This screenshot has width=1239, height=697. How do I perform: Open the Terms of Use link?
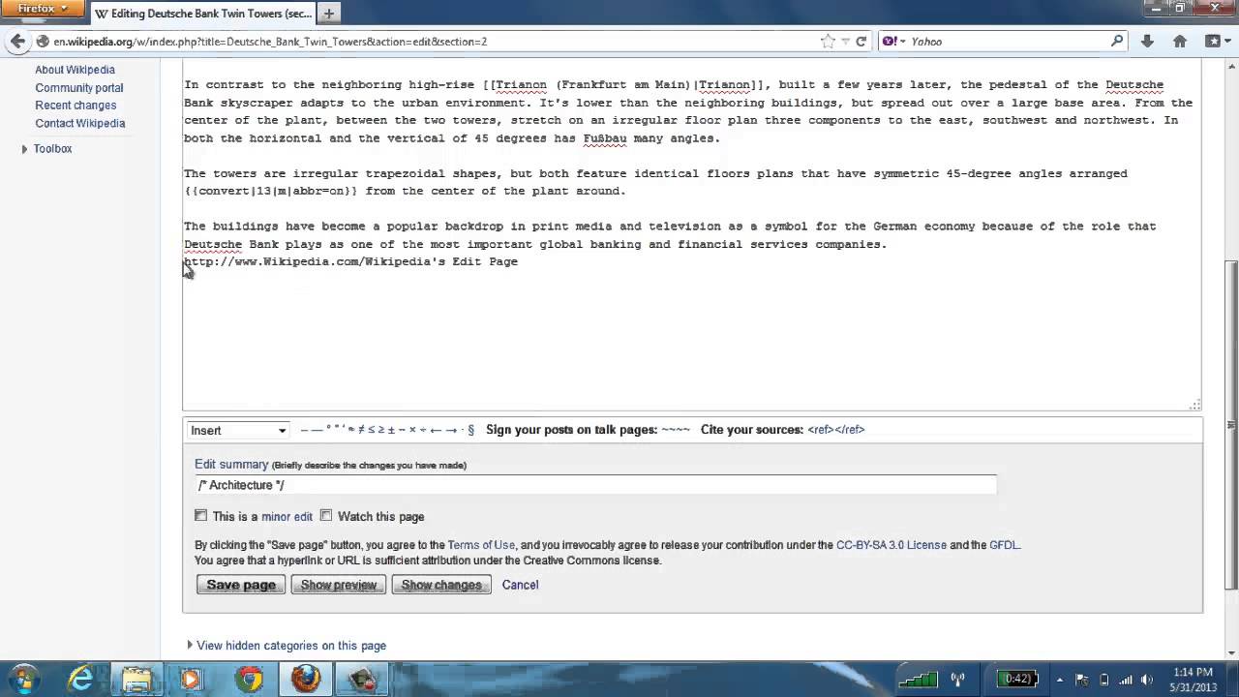481,545
